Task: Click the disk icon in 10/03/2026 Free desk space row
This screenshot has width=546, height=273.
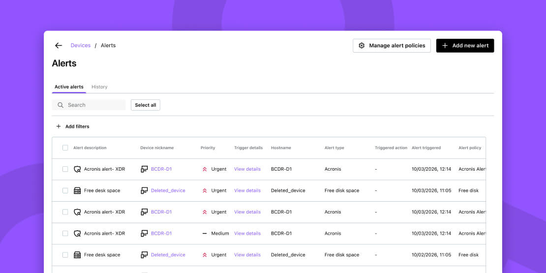Action: coord(77,190)
